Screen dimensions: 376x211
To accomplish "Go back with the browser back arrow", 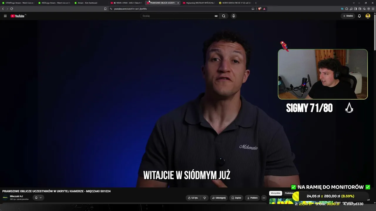I will (x=3, y=9).
